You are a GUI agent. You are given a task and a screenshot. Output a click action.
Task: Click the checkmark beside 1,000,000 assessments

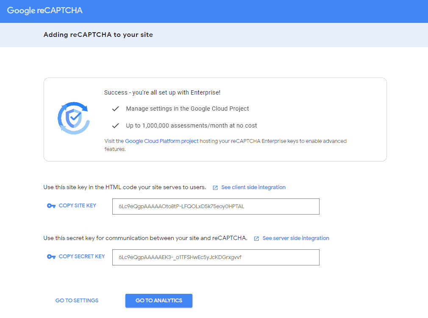pyautogui.click(x=115, y=126)
